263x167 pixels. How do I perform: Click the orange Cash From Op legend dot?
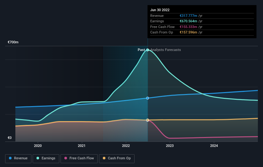(x=104, y=158)
